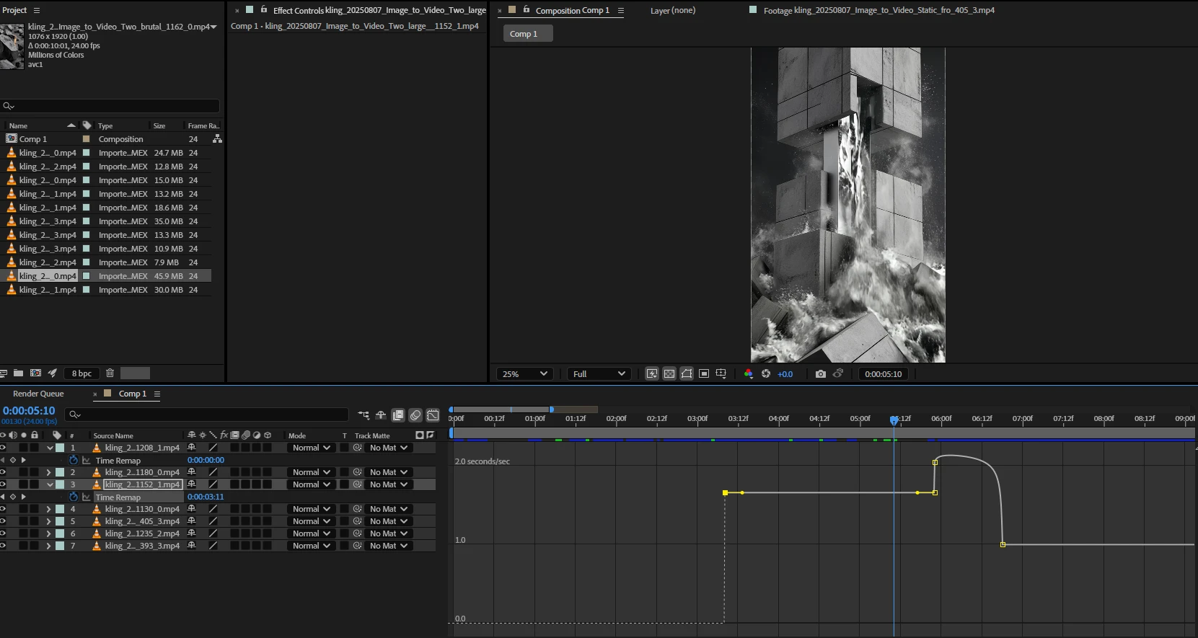Expand layer 2 kling_2..1180_0.mp4 properties
This screenshot has width=1198, height=638.
pyautogui.click(x=49, y=472)
